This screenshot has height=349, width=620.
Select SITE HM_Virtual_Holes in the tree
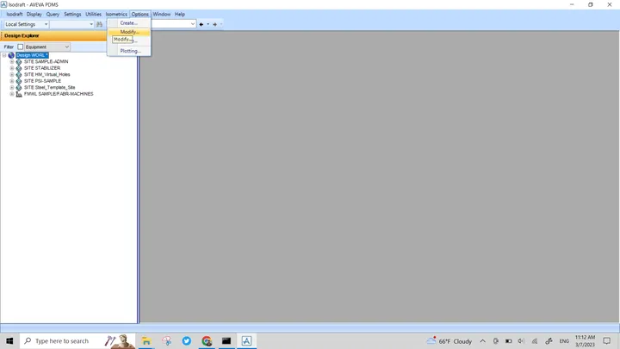[47, 74]
